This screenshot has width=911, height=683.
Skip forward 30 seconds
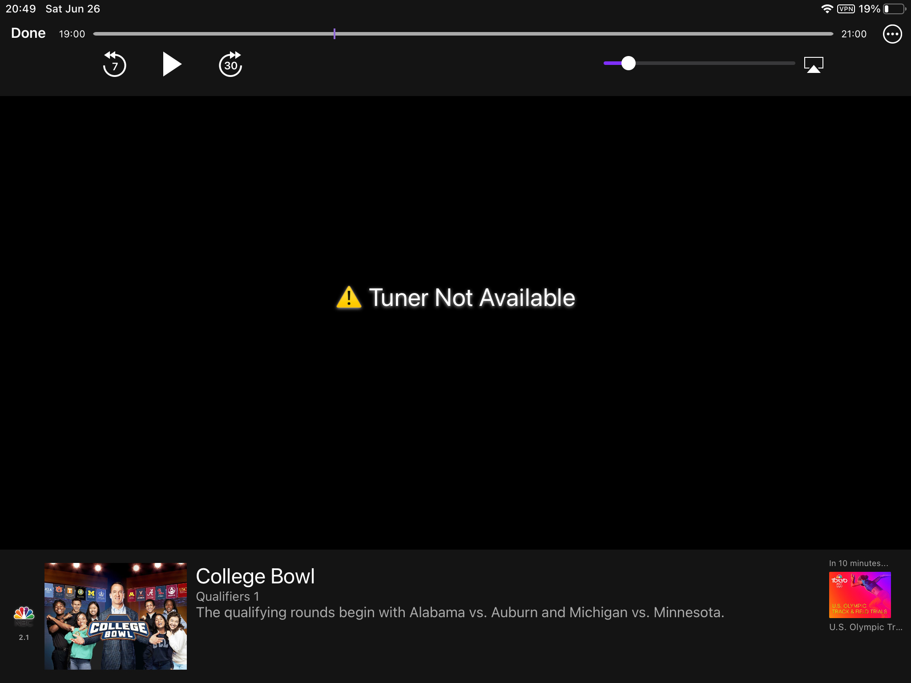[230, 64]
